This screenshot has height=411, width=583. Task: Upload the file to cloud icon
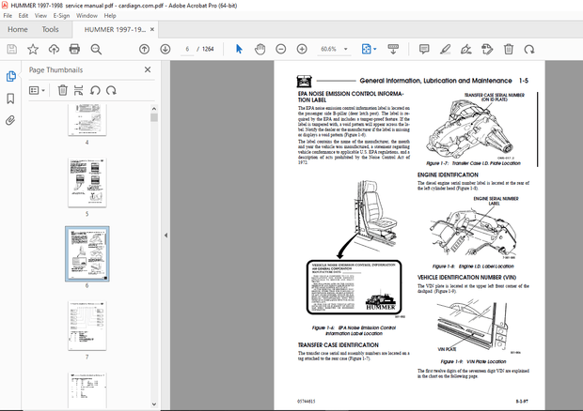click(54, 49)
